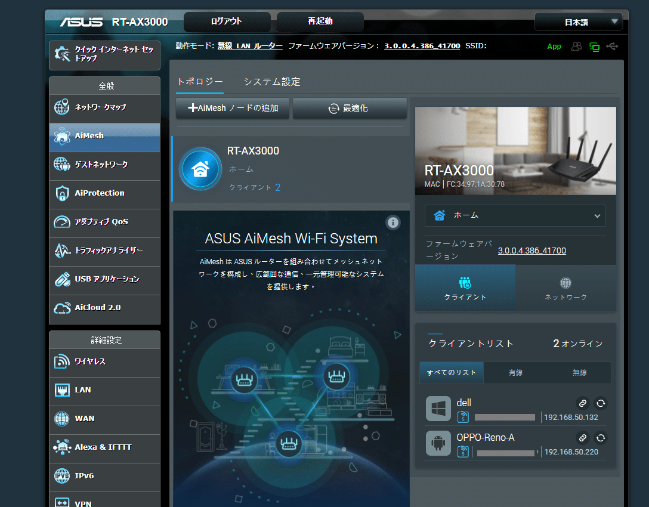Open WAN globe icon
The image size is (649, 507).
pyautogui.click(x=62, y=419)
